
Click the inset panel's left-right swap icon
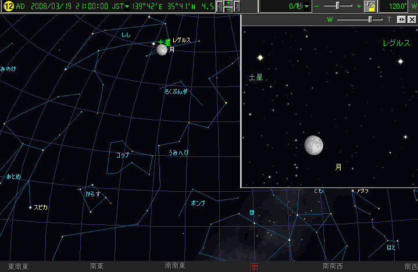point(401,20)
